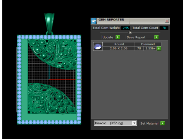Viewport: 186px width, 139px height.
Task: Click the Total Gem Weight label
Action: point(106,28)
